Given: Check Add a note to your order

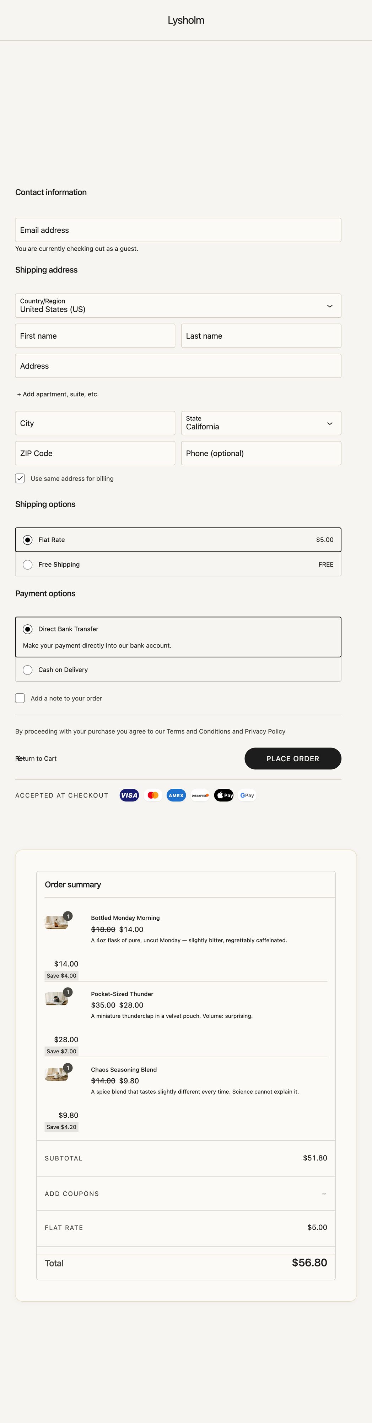Looking at the screenshot, I should (x=20, y=698).
